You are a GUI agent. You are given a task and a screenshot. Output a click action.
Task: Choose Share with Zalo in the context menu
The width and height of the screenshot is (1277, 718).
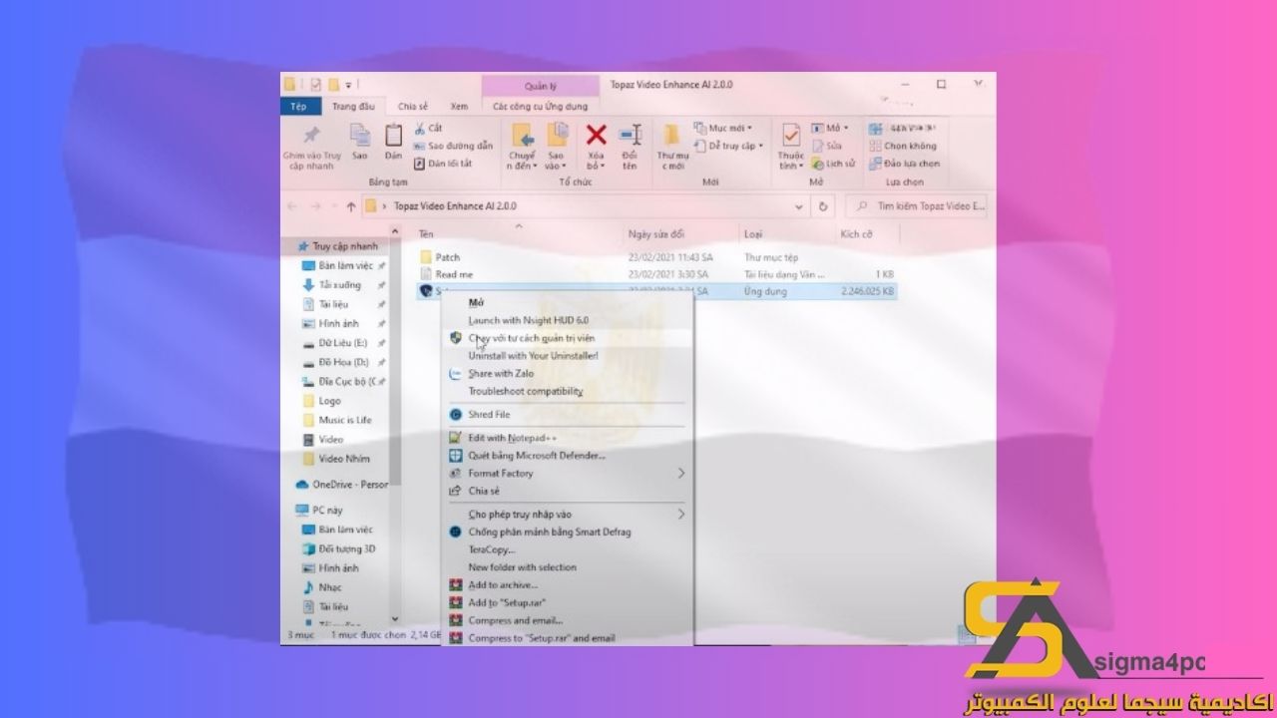(x=501, y=374)
